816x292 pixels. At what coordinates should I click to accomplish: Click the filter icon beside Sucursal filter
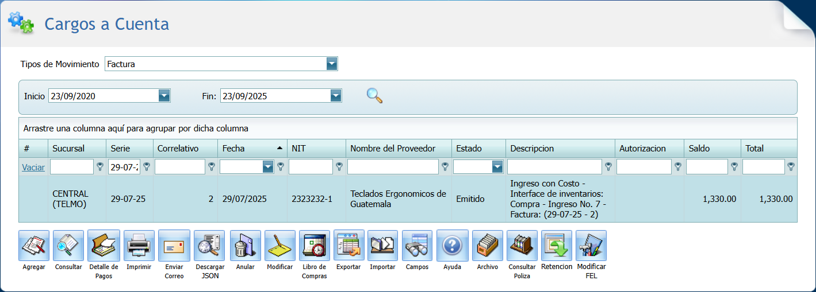tap(100, 167)
